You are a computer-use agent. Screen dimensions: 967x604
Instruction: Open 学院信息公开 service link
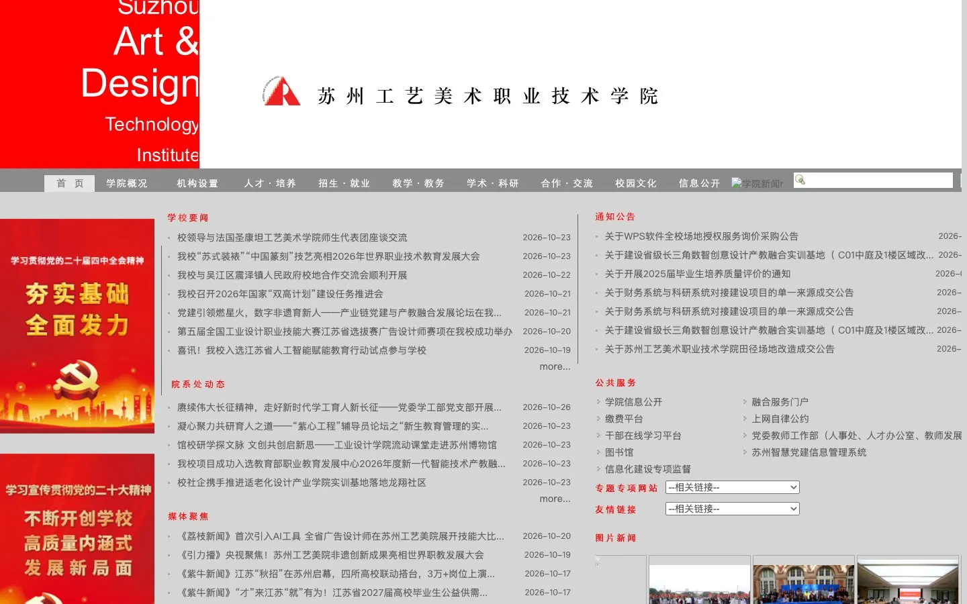pyautogui.click(x=633, y=402)
